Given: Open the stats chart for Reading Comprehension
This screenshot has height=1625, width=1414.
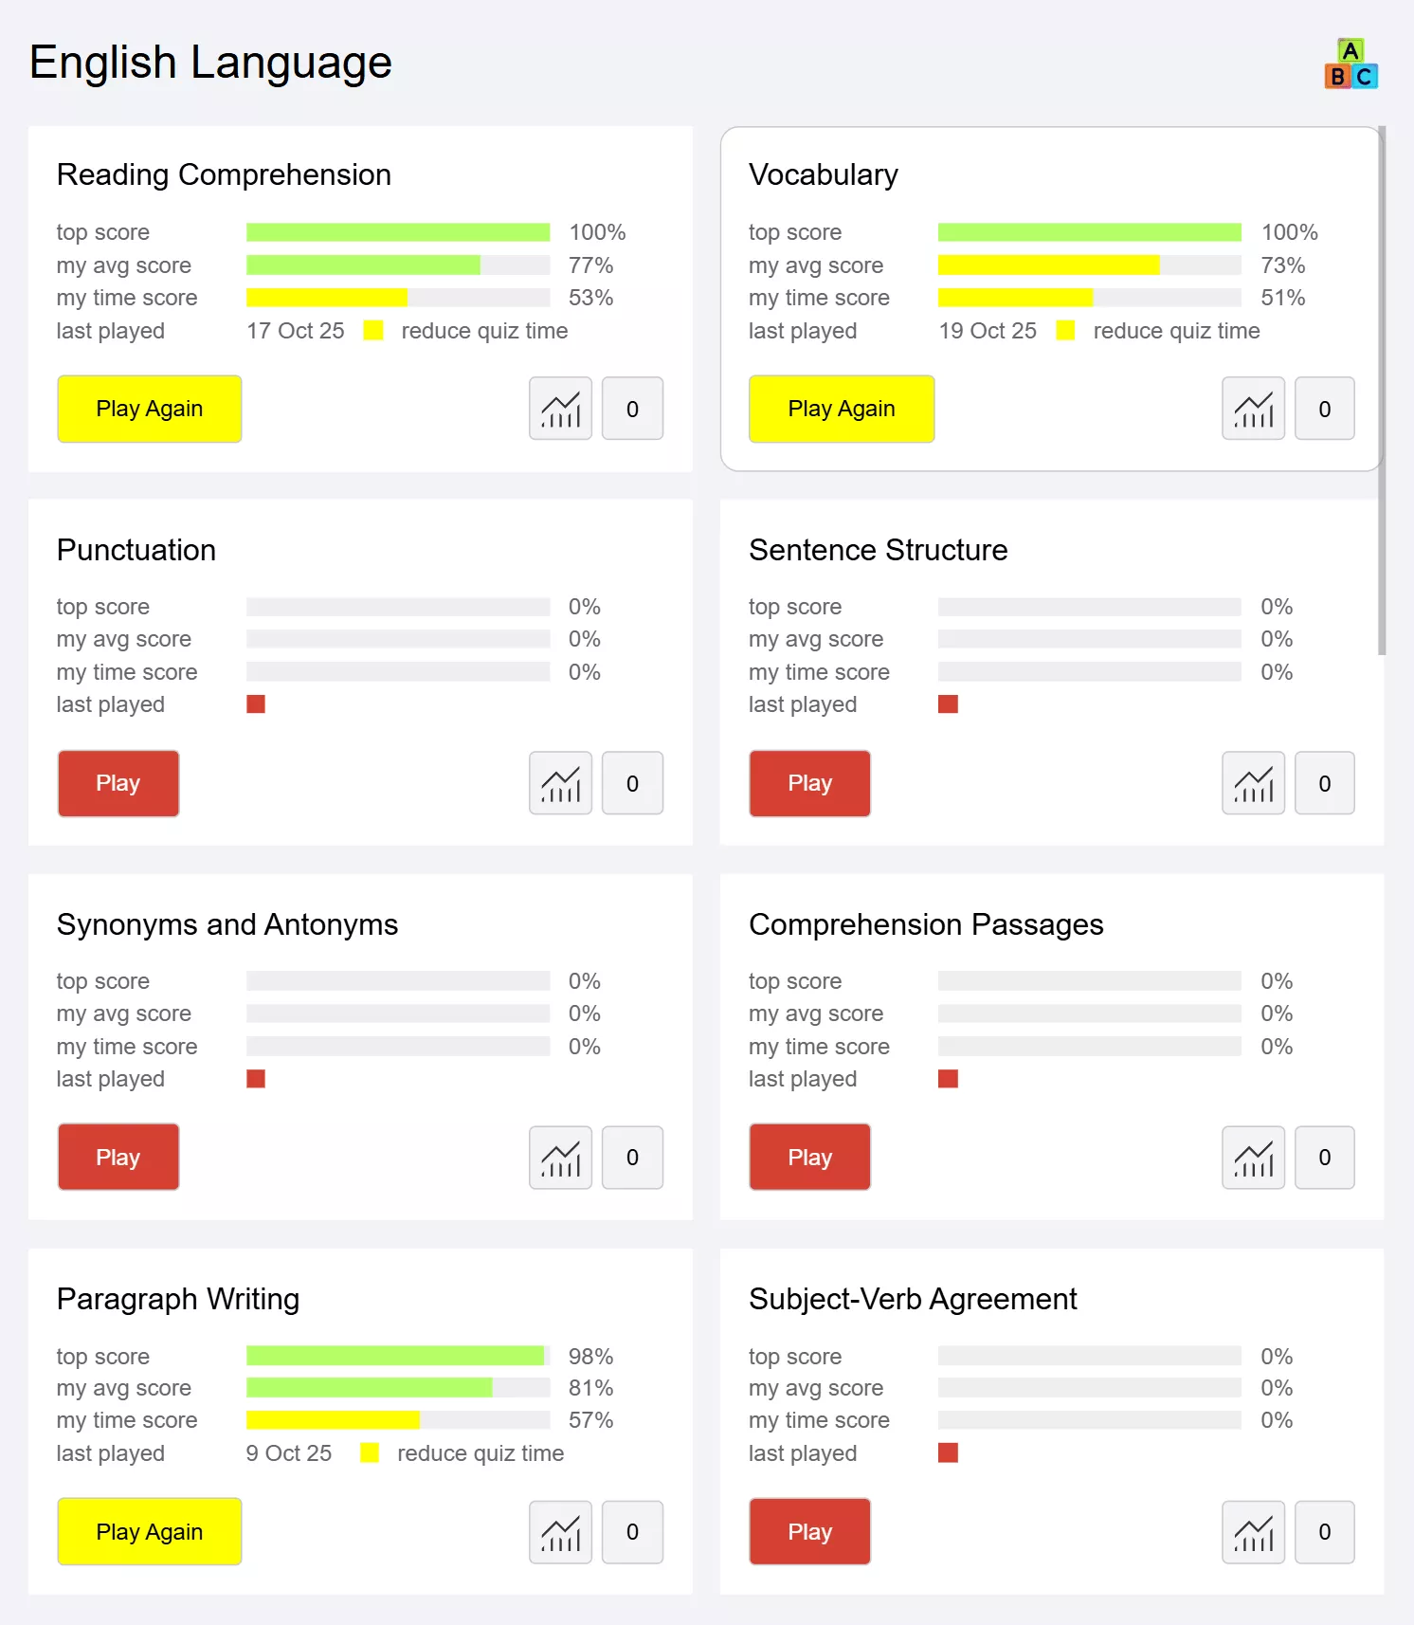Looking at the screenshot, I should point(560,409).
